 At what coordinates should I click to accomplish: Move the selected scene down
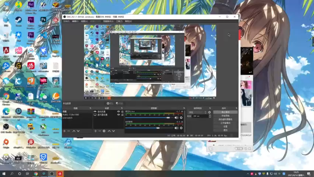pos(78,131)
